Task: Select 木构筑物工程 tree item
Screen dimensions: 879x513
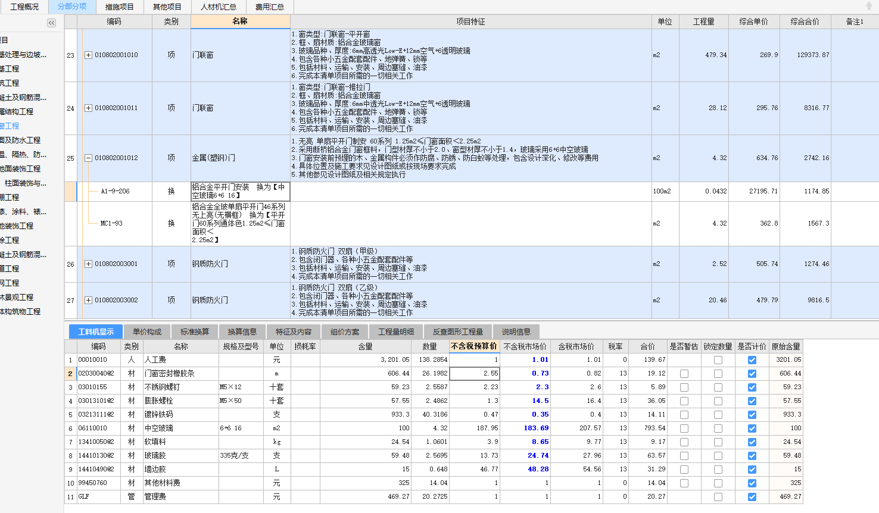Action: click(20, 312)
